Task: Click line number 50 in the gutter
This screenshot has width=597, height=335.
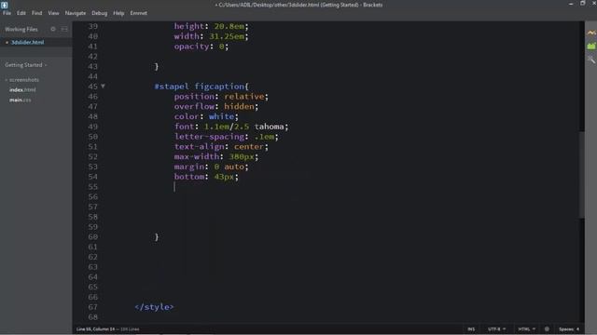Action: coord(93,137)
